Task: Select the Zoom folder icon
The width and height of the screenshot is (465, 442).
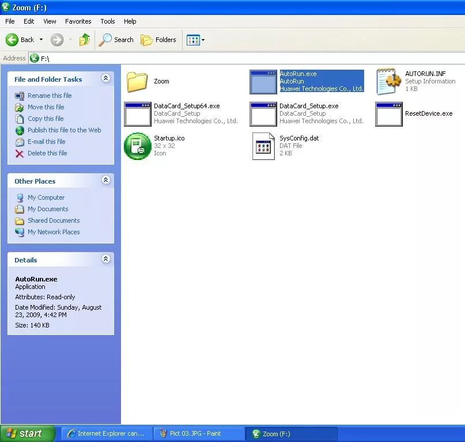Action: click(137, 82)
